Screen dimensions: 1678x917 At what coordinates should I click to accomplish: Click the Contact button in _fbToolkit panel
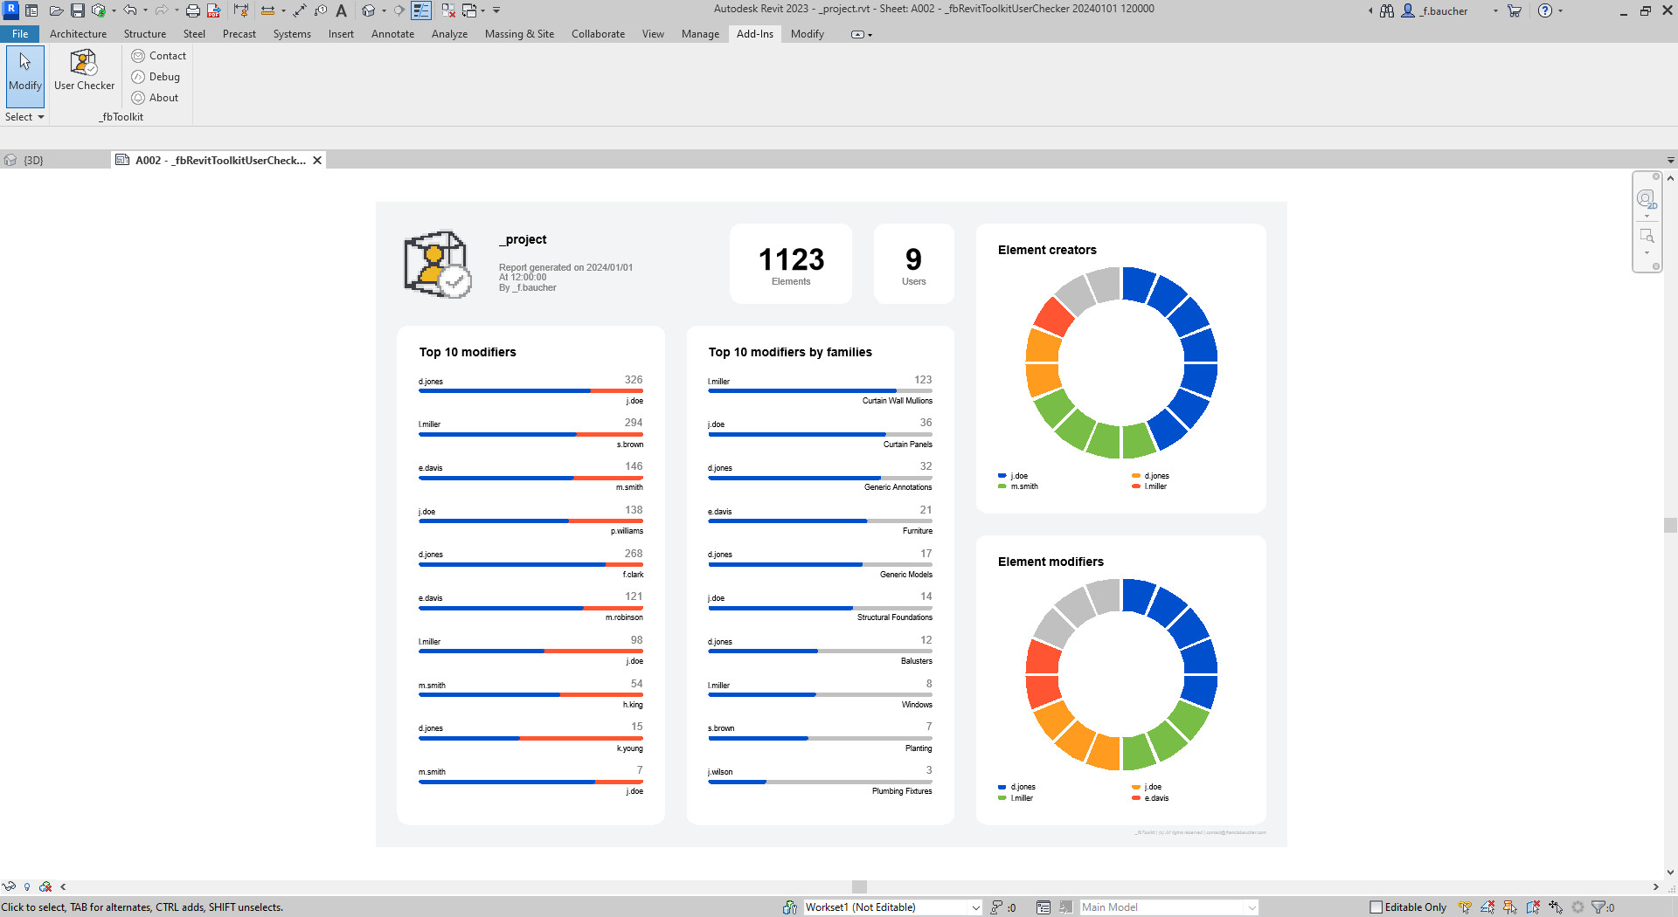[159, 56]
